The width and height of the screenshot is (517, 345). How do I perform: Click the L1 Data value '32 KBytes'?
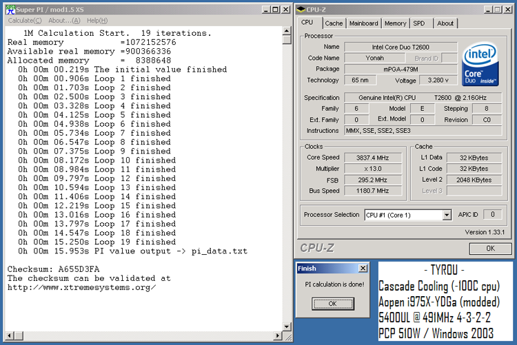tap(474, 158)
